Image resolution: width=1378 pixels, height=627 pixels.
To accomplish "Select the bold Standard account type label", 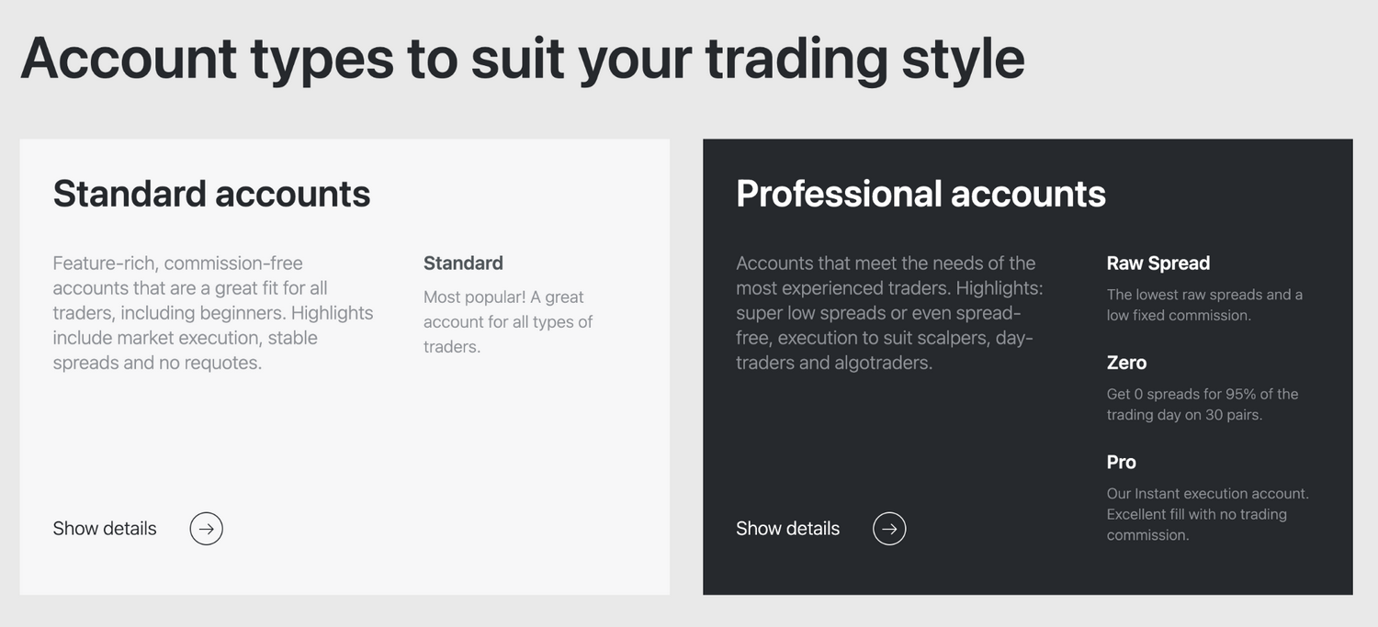I will (x=463, y=263).
